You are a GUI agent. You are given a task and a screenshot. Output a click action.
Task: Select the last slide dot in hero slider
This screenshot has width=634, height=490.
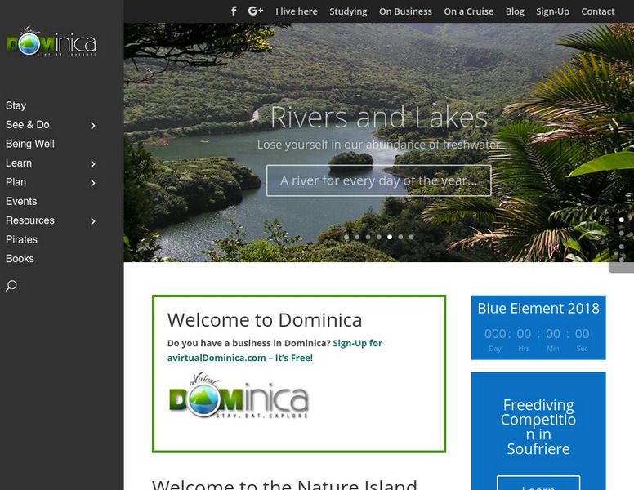pyautogui.click(x=411, y=237)
